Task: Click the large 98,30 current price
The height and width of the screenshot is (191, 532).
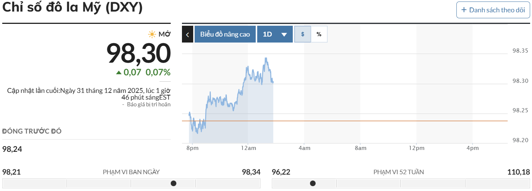Action: 139,53
